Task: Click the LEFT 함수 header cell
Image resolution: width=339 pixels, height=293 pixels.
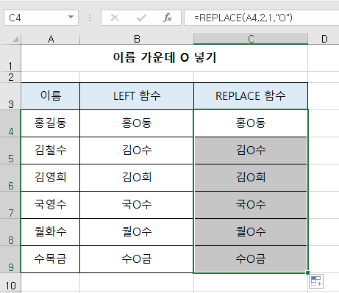Action: tap(137, 96)
